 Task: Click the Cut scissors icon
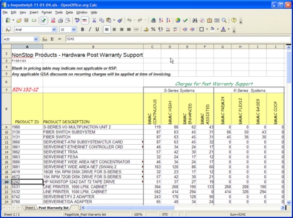(x=95, y=21)
